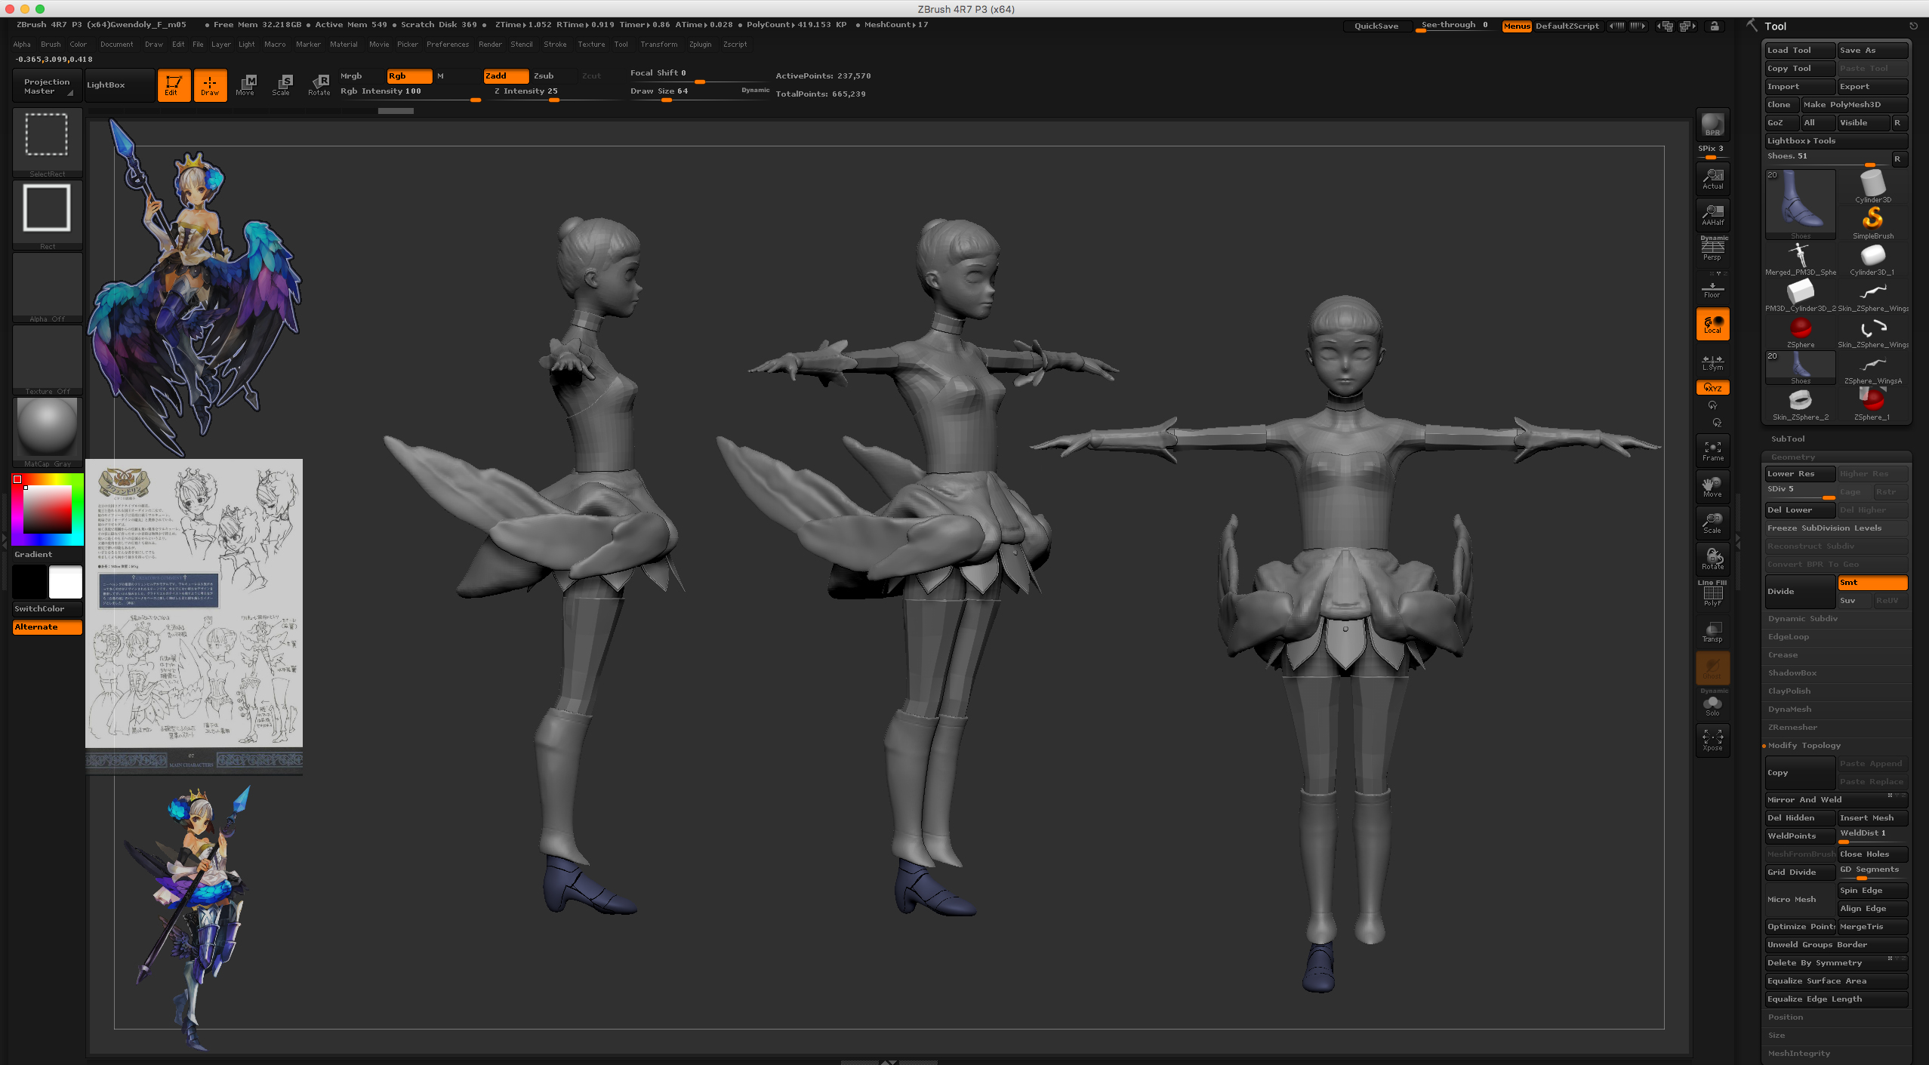This screenshot has width=1929, height=1065.
Task: Click the current Shoes tool thumbnail
Action: point(1801,205)
